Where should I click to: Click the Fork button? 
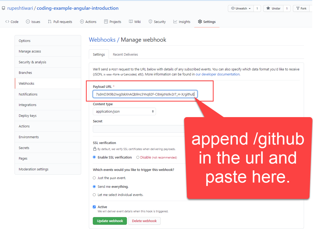click(301, 8)
